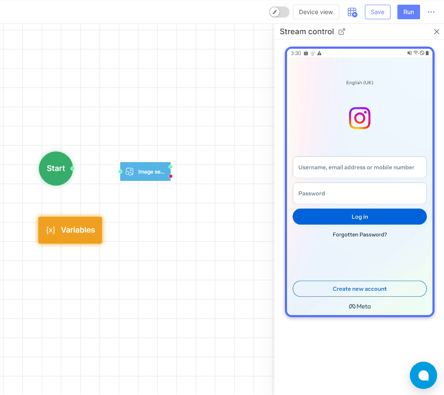Open the Variables block
444x395 pixels.
click(70, 230)
